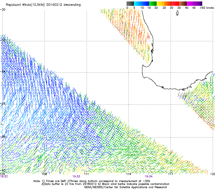Click the dark purple >50 knots swatch
Image resolution: width=215 pixels, height=189 pixels.
coord(201,3)
